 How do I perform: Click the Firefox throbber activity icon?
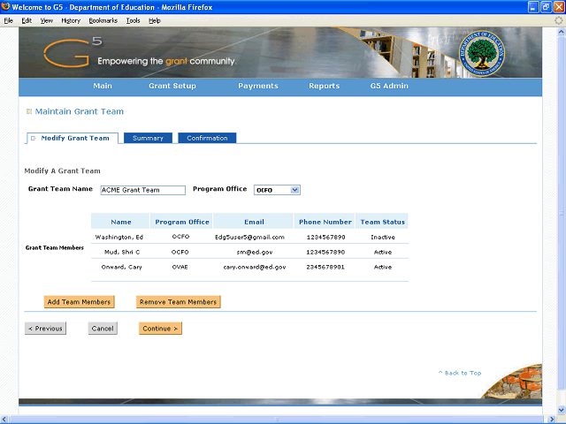558,20
